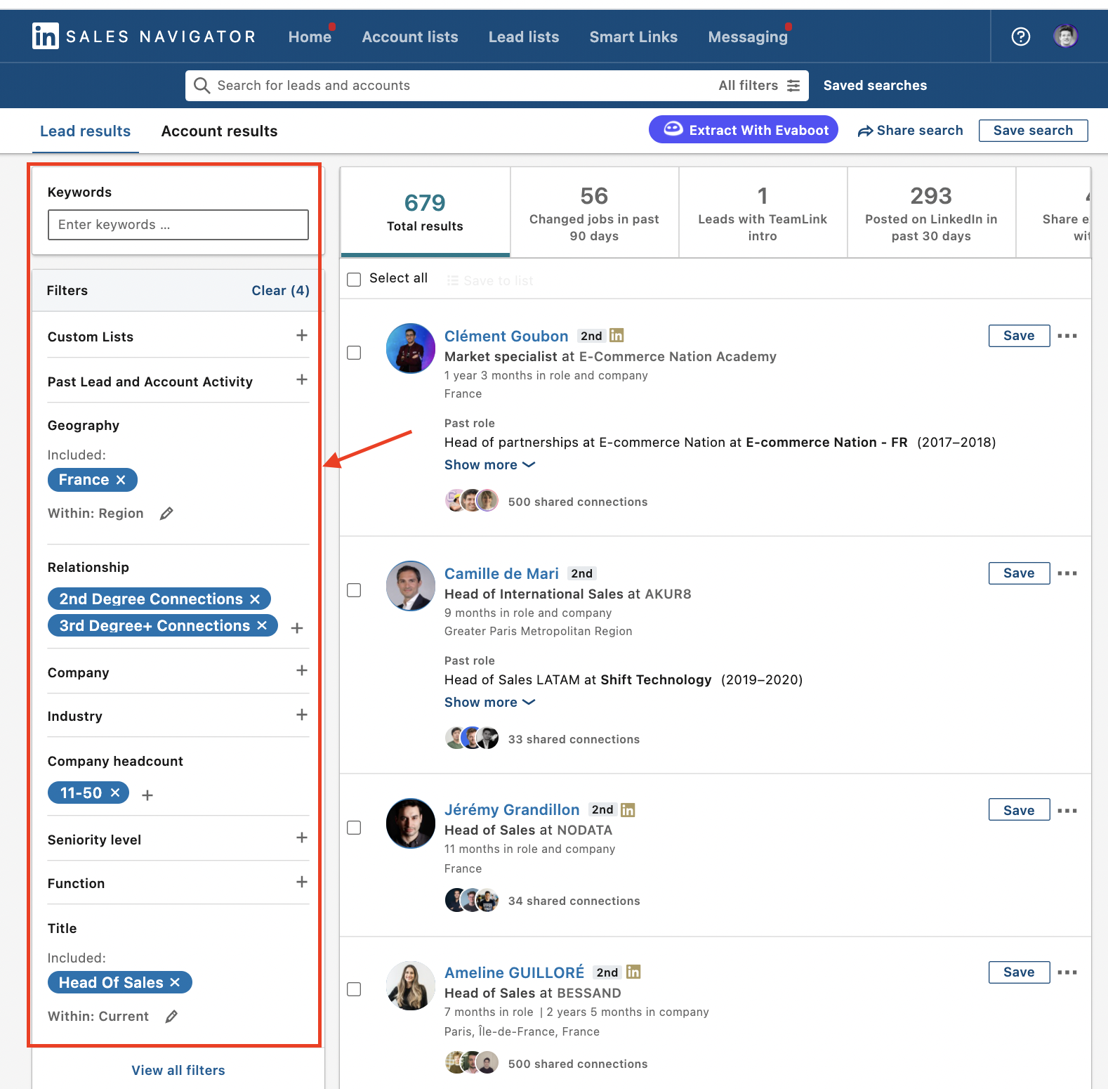Go to the Home menu item

pyautogui.click(x=310, y=37)
